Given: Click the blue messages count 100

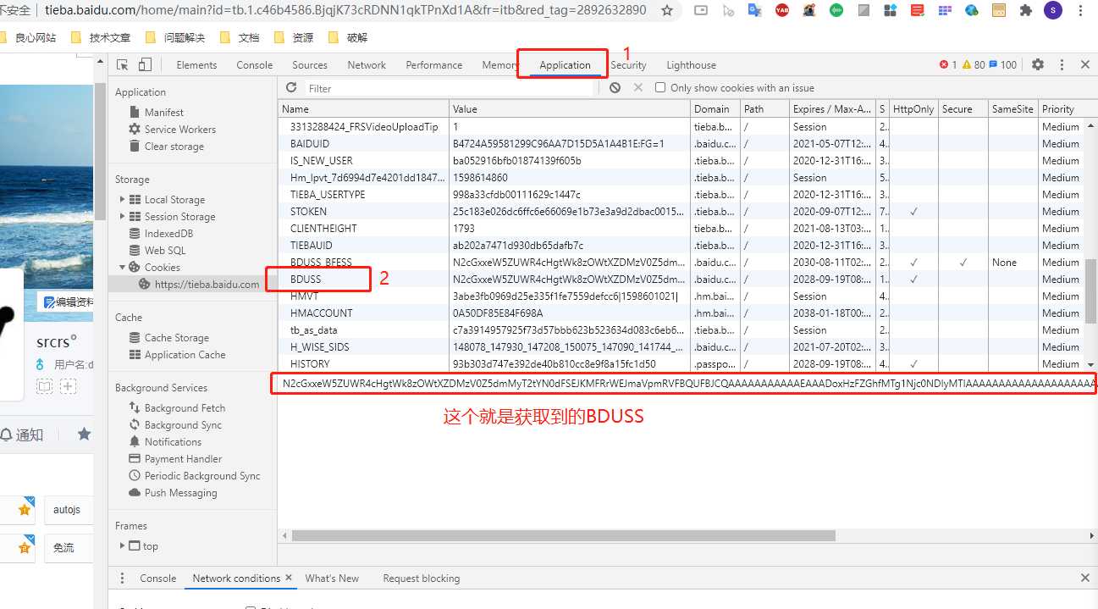Looking at the screenshot, I should coord(1003,65).
